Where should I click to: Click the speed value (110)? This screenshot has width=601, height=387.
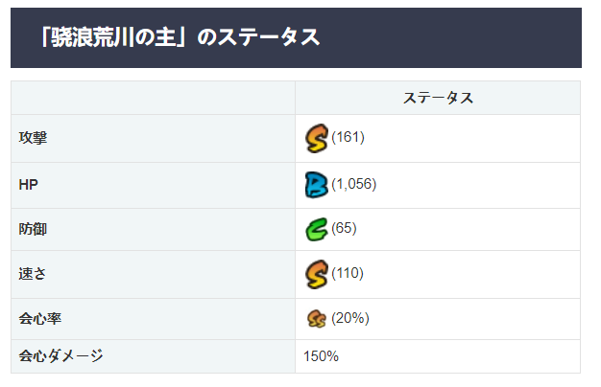click(x=348, y=273)
